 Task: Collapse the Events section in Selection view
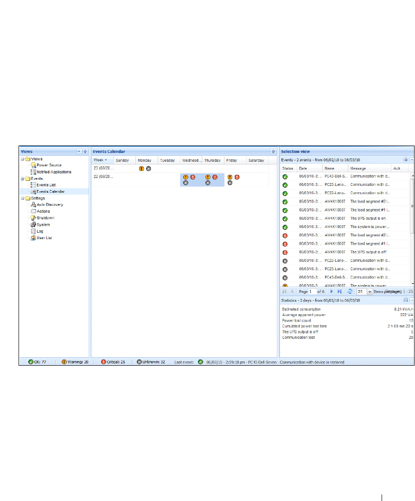tap(412, 160)
